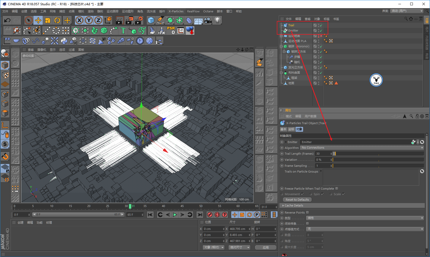Add a Camera object
Screen dimensions: 430x257
pyautogui.click(x=208, y=20)
